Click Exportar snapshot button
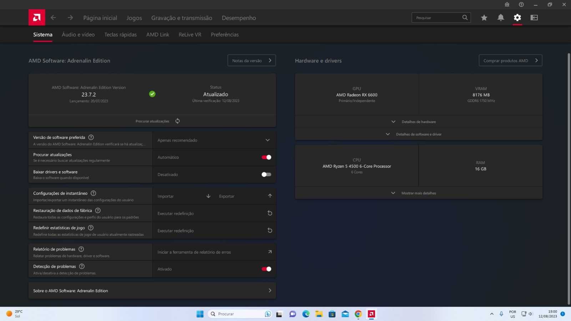The image size is (571, 321). click(x=246, y=196)
